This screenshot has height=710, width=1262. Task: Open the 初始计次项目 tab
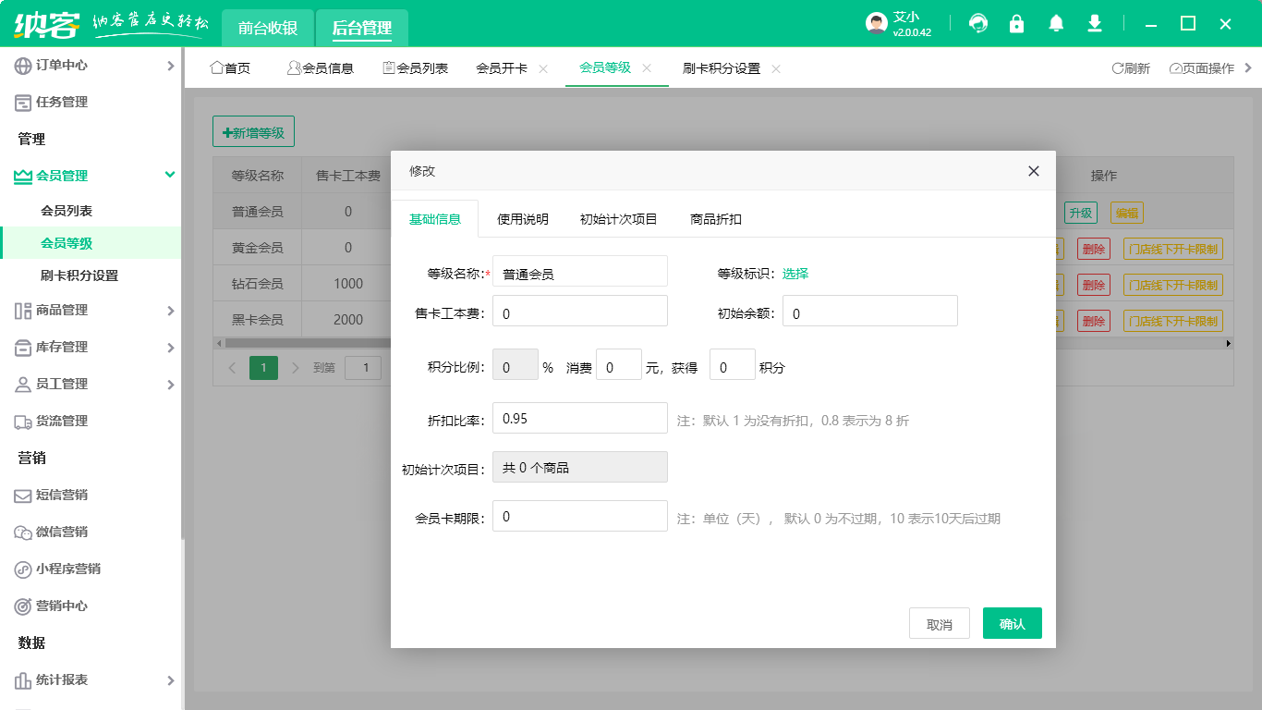[x=619, y=219]
